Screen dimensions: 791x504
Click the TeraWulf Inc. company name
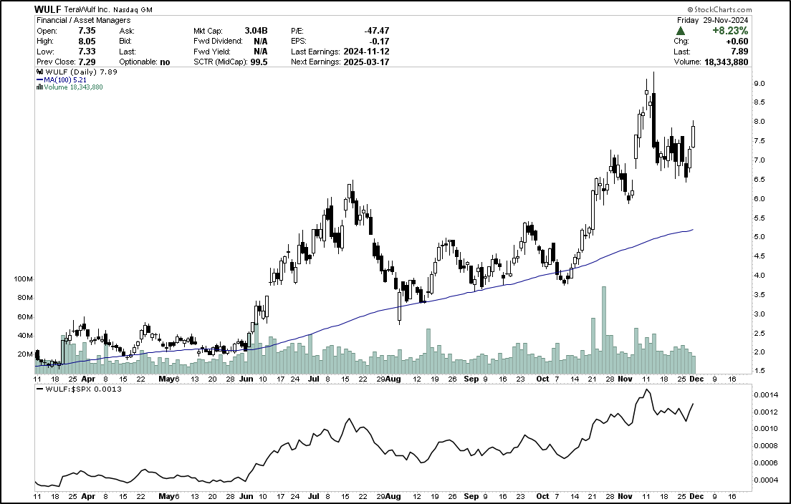pos(87,9)
